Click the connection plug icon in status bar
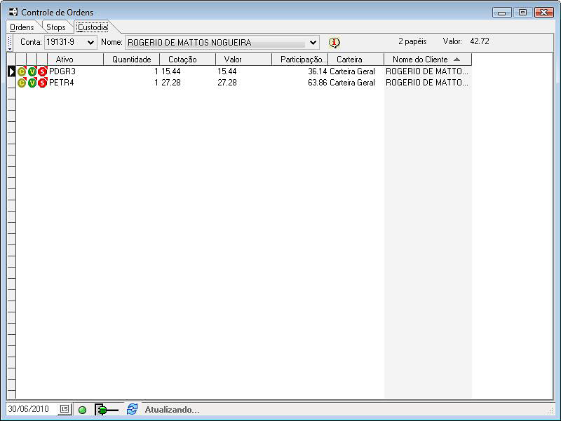The height and width of the screenshot is (421, 561). click(x=107, y=409)
